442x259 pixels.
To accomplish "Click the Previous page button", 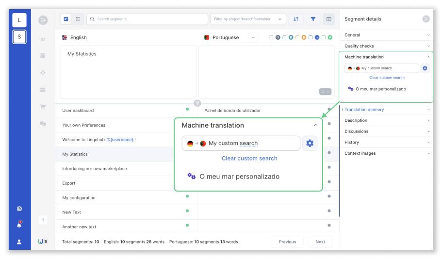I will coord(288,242).
